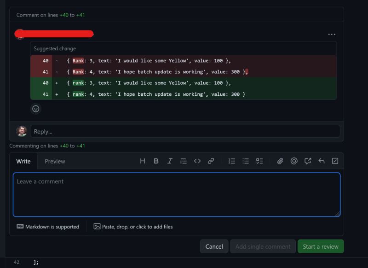Attach a file with the paperclip icon

point(280,161)
